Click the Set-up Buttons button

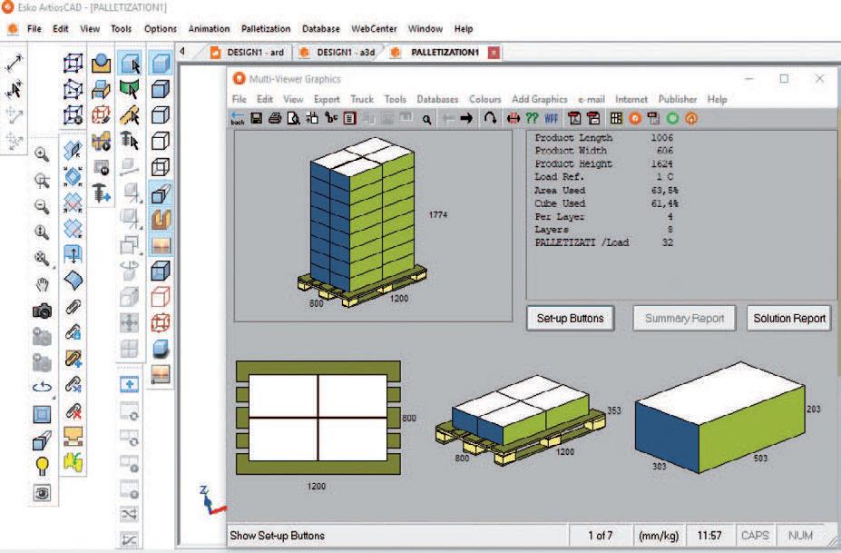[570, 319]
